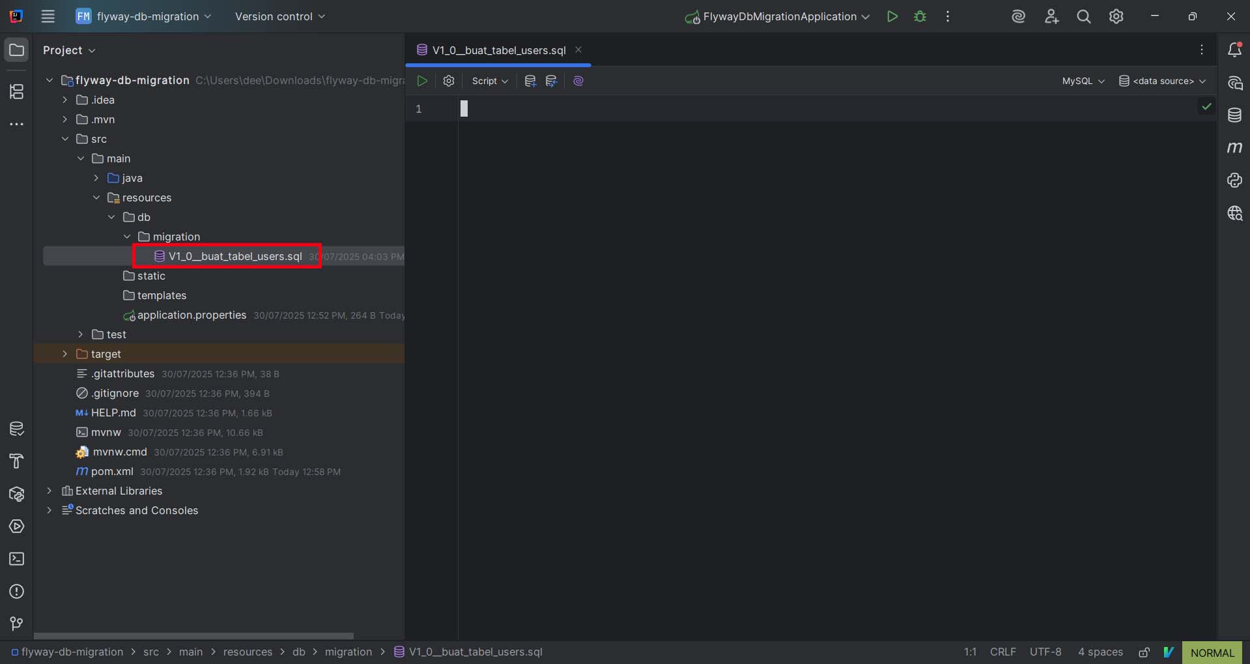Screen dimensions: 1250x664
Task: Open the Database changes tool icon in left bar
Action: click(x=17, y=429)
